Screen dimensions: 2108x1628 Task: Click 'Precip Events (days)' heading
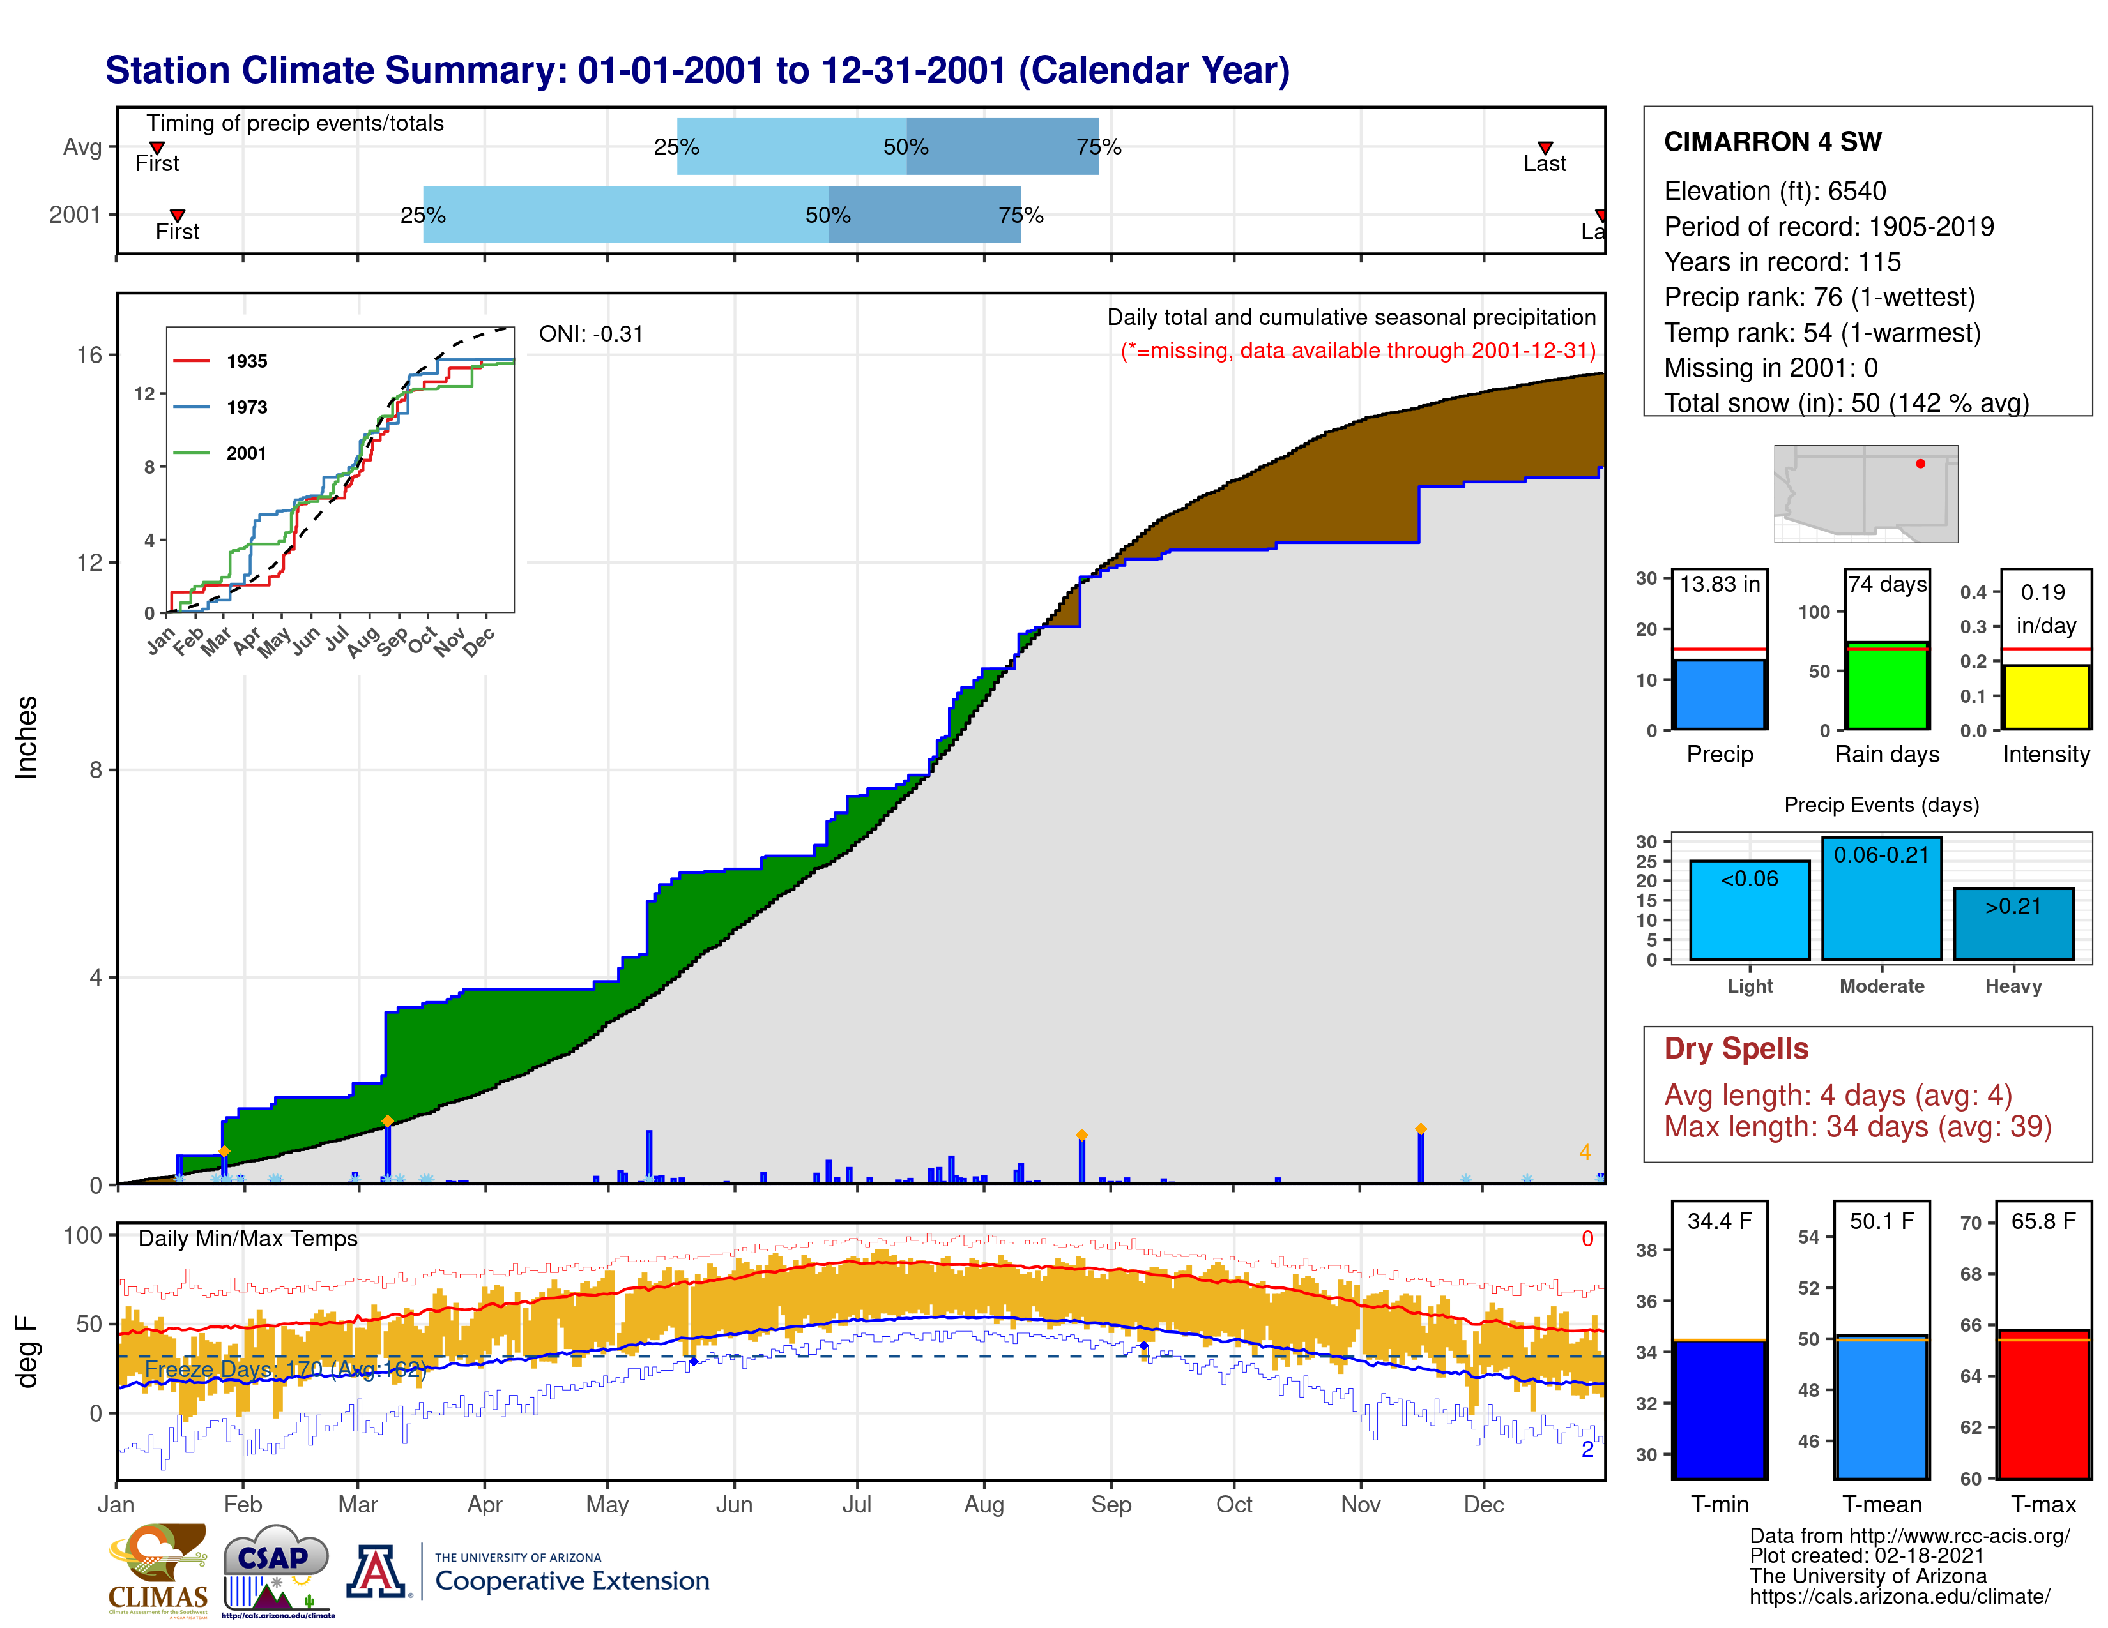[x=1881, y=804]
